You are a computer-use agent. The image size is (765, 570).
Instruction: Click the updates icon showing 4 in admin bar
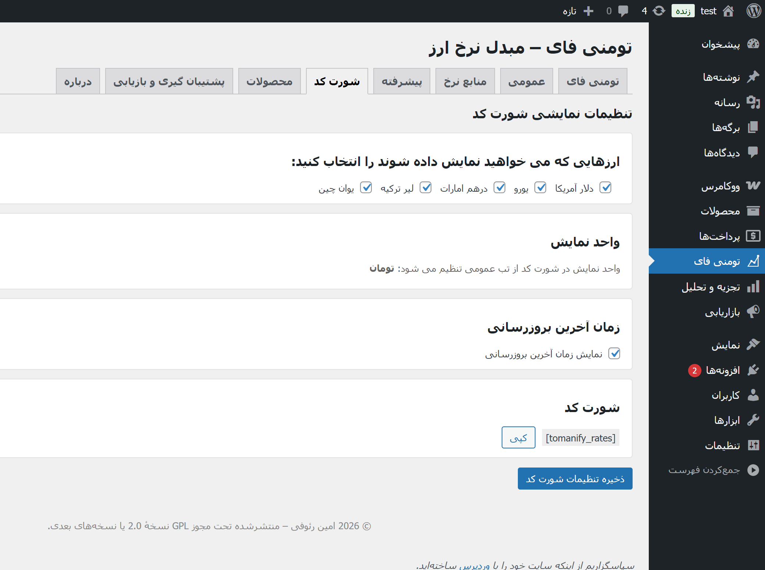pyautogui.click(x=653, y=11)
